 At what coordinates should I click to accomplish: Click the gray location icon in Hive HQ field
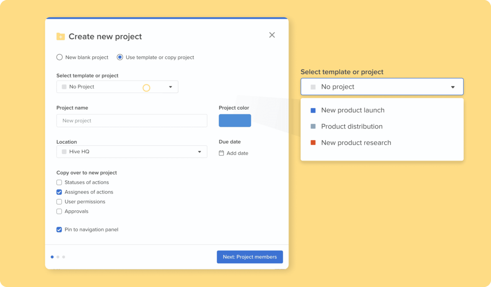[63, 151]
